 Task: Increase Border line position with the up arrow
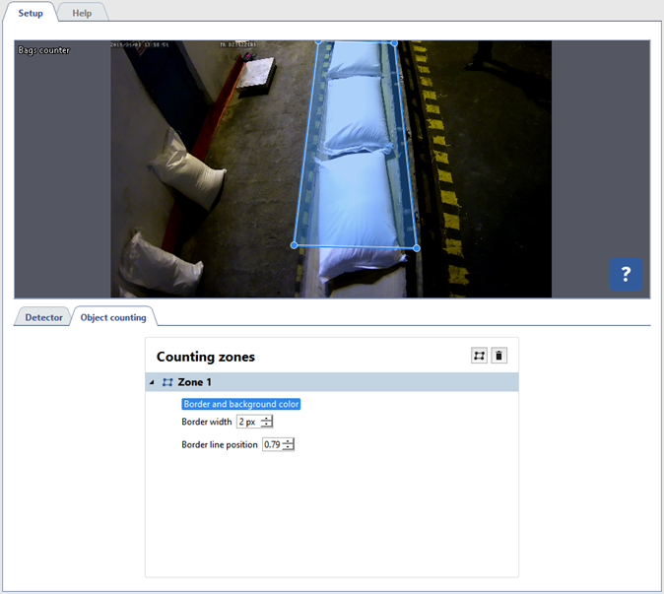(x=288, y=441)
